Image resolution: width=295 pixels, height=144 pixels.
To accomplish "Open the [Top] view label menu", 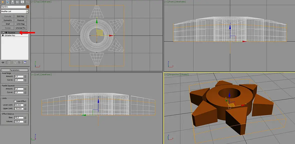I will [37, 2].
